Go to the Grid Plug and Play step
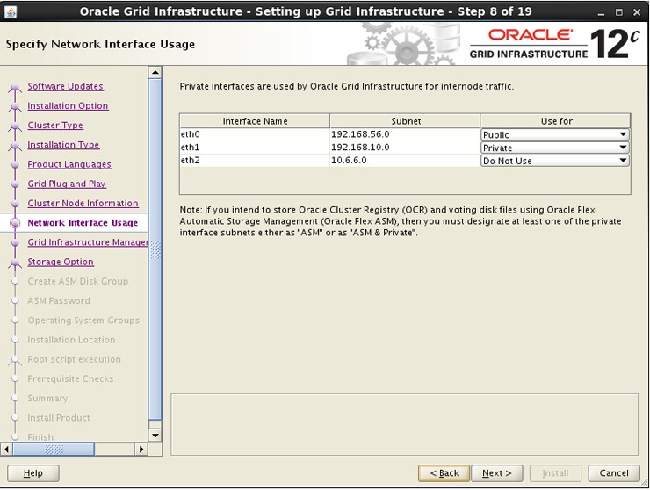650x490 pixels. 67,184
